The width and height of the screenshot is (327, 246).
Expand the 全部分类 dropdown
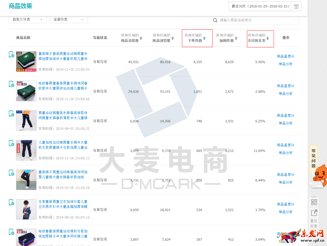tap(69, 19)
